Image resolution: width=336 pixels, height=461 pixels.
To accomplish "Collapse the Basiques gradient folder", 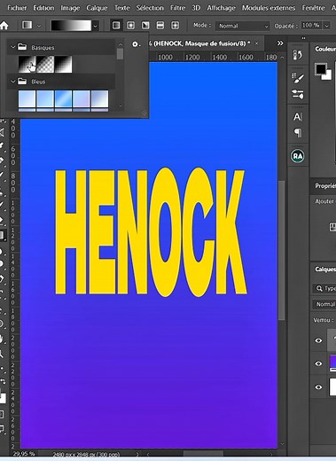I will click(x=12, y=47).
